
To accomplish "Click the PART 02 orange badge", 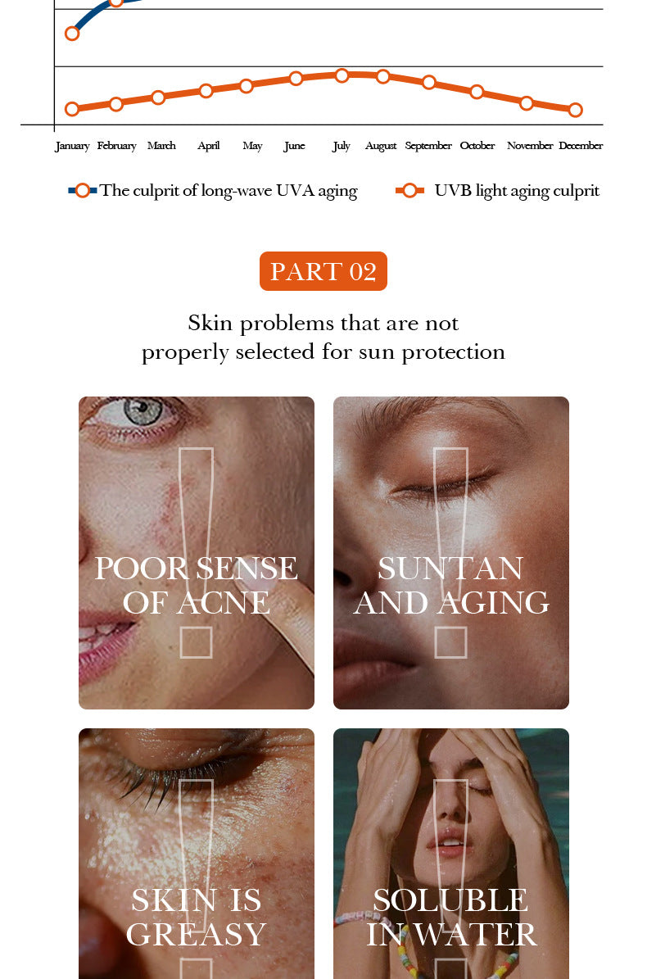I will click(x=323, y=271).
